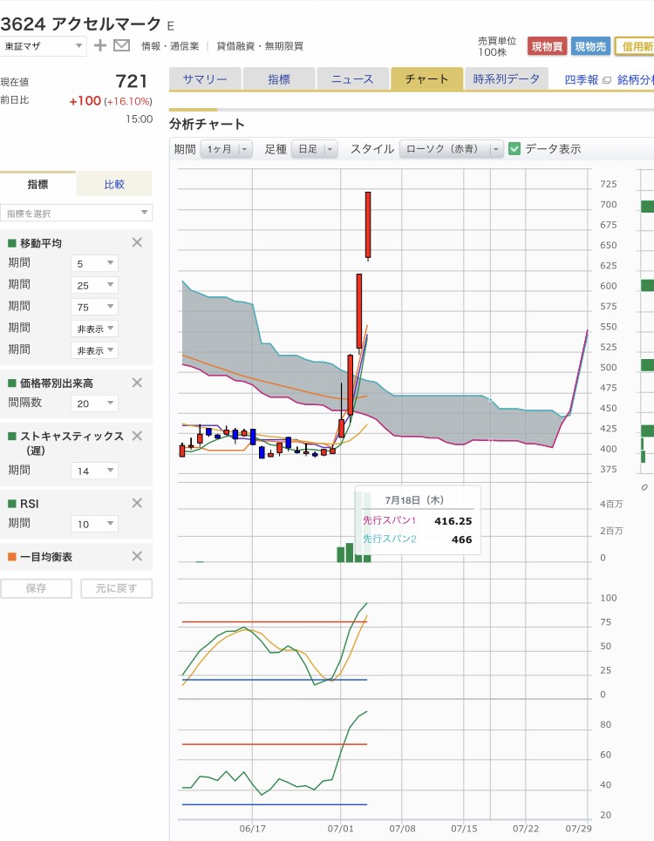
Task: Click the plus icon beside market selector
Action: coord(99,45)
